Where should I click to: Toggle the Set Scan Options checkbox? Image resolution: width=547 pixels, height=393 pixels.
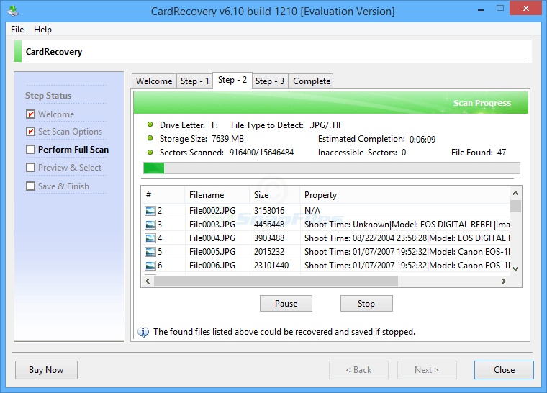(x=31, y=132)
